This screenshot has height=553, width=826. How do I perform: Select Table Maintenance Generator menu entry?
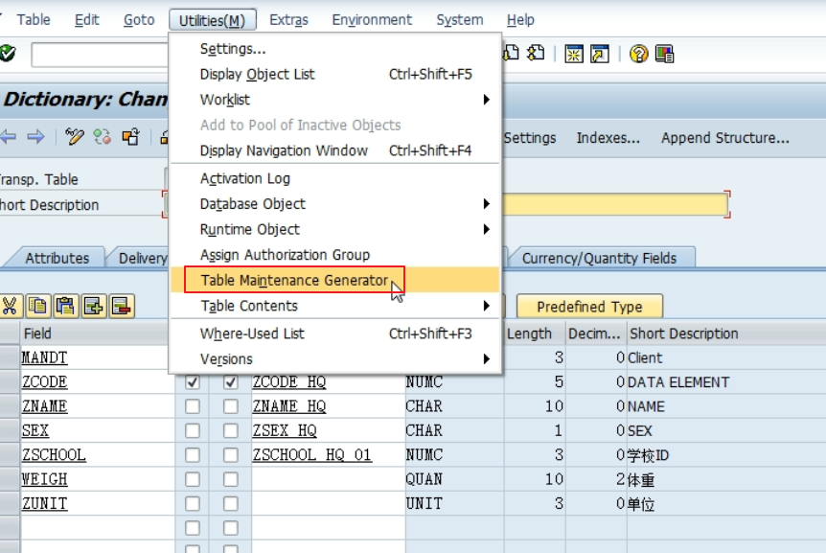coord(335,280)
